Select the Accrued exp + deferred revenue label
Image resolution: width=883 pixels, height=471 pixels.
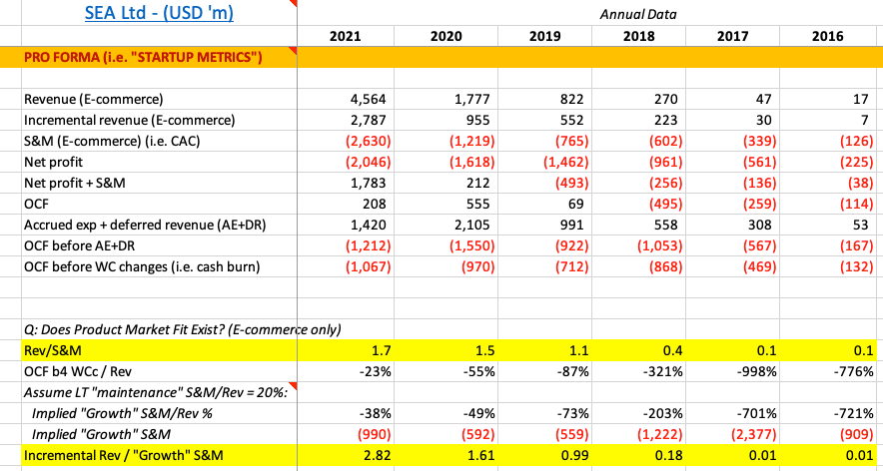coord(145,226)
